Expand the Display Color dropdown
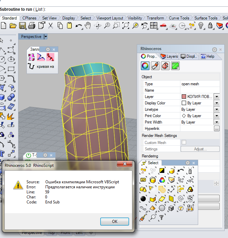 point(217,103)
